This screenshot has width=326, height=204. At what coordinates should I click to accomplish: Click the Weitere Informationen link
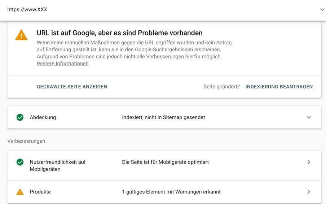coord(62,64)
